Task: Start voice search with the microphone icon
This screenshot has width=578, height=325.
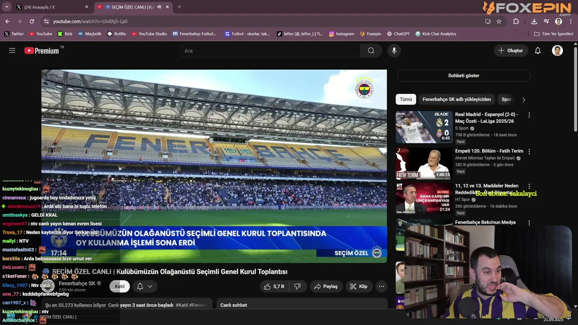Action: coord(394,51)
